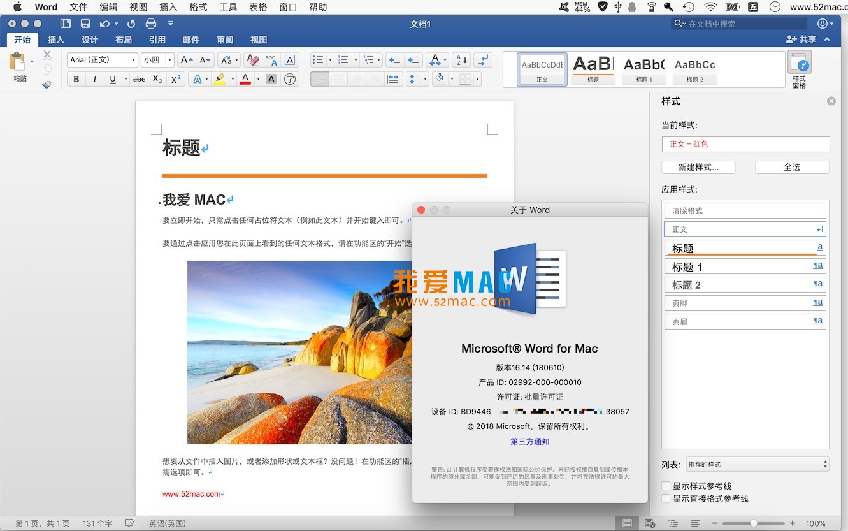Increase font size with the A-up icon
The image size is (848, 531).
click(186, 60)
